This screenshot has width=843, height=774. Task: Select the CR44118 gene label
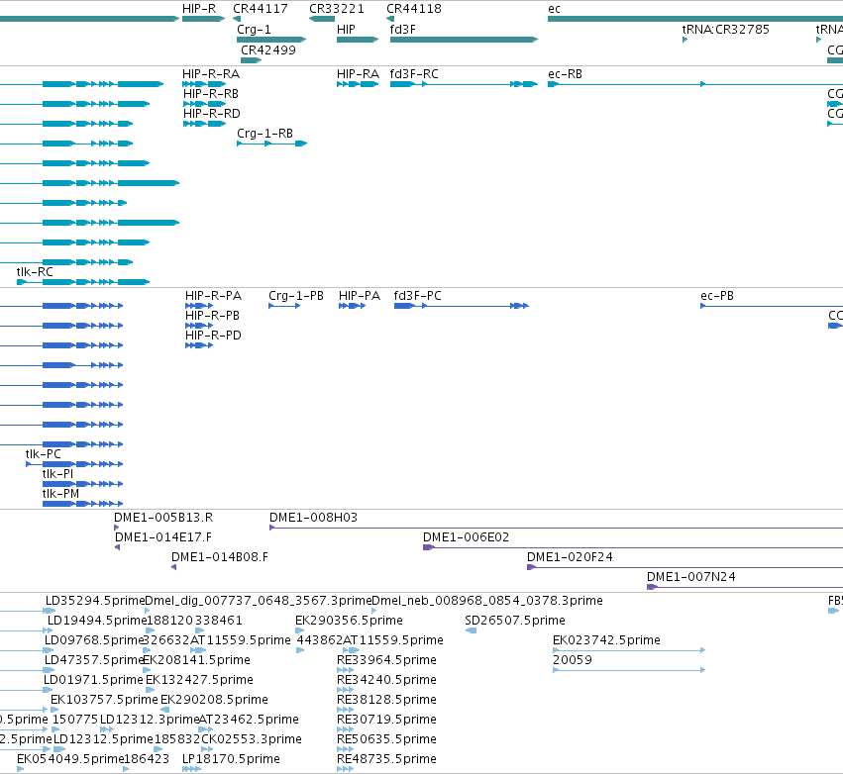point(414,9)
